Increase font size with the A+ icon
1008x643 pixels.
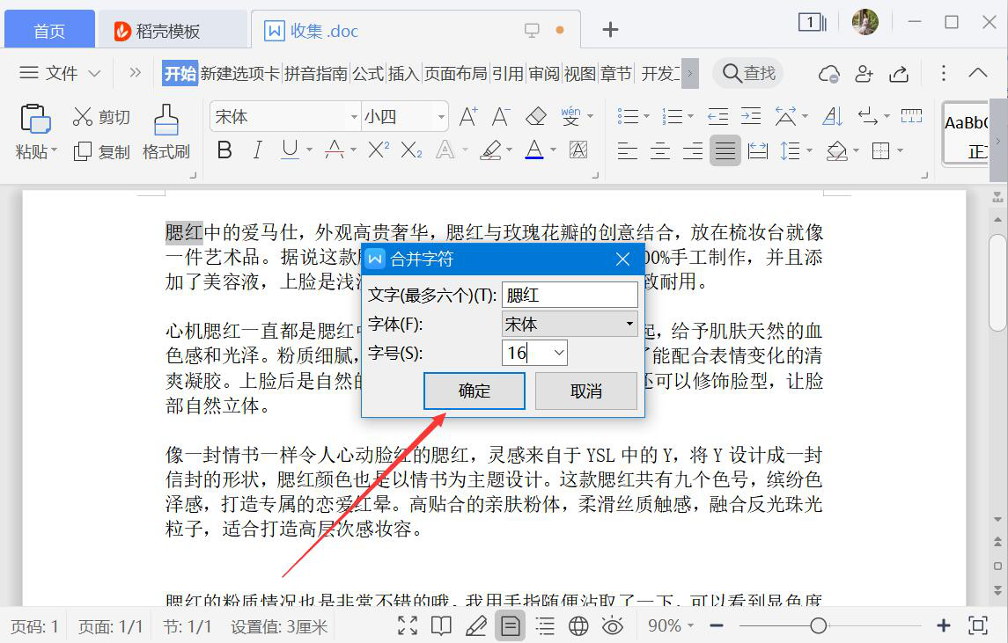pos(468,116)
